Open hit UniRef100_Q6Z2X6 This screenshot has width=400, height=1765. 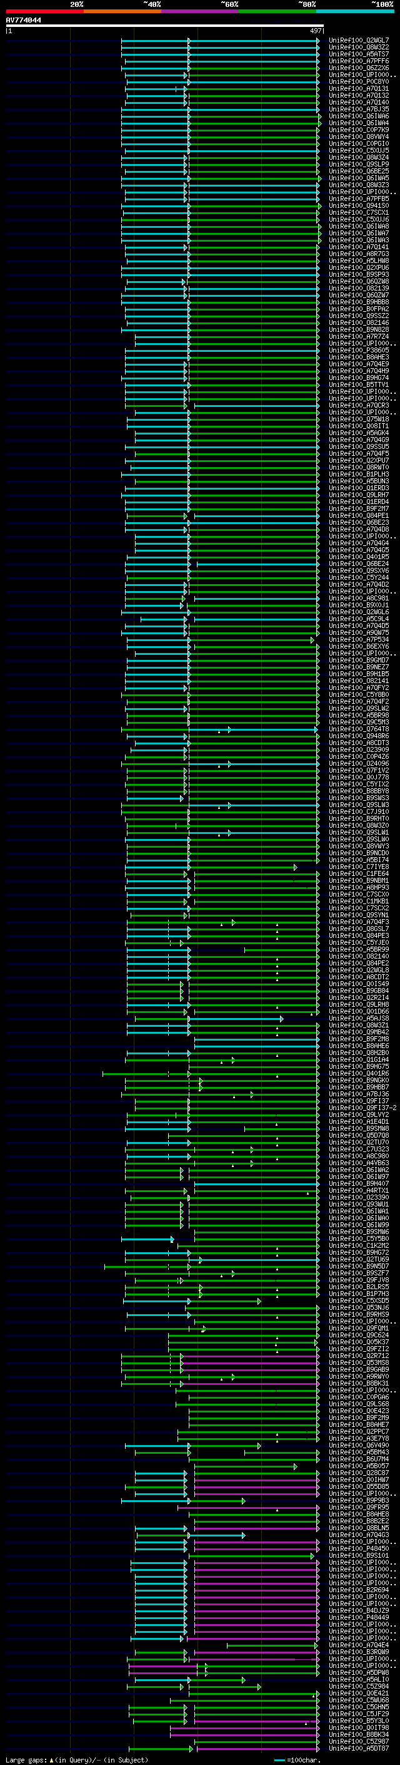(358, 68)
